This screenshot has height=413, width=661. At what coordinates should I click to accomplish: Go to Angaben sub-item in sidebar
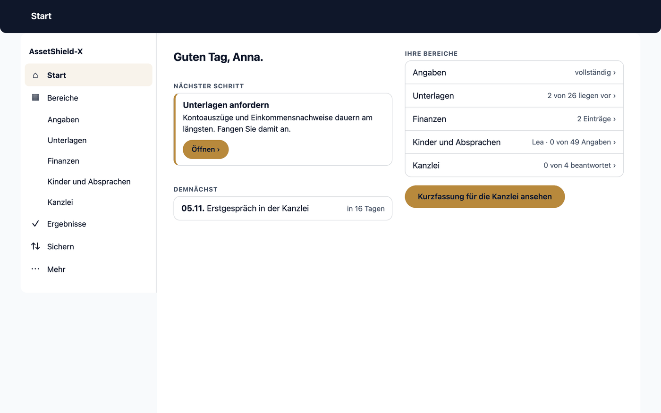(89, 120)
